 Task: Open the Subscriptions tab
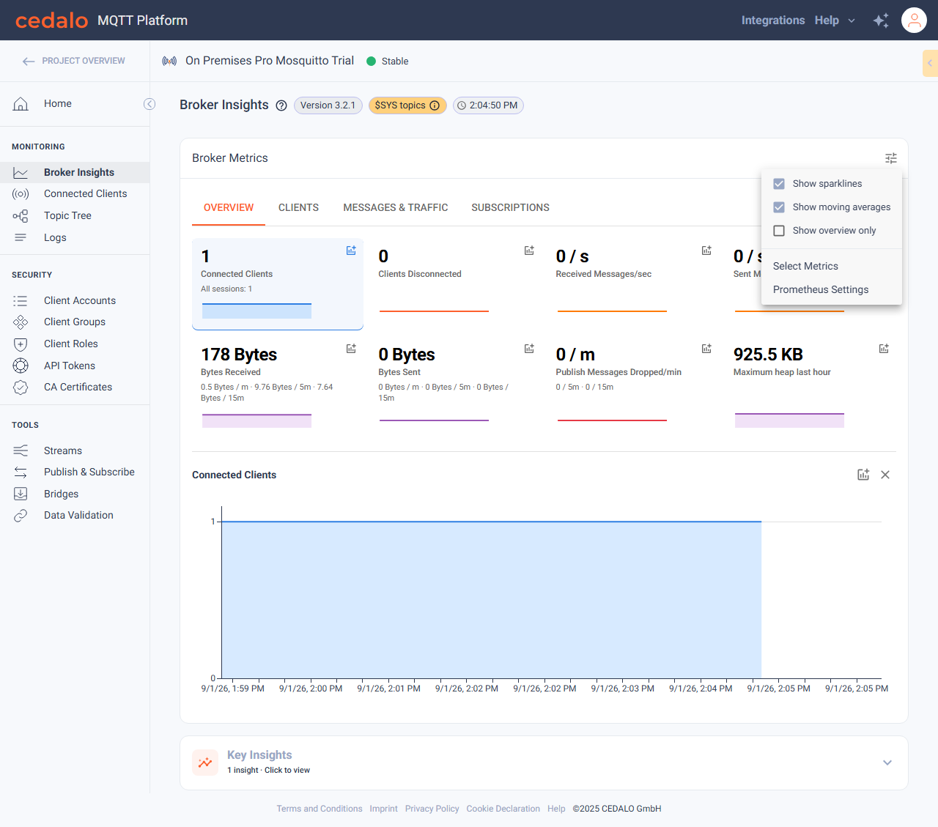pyautogui.click(x=510, y=208)
